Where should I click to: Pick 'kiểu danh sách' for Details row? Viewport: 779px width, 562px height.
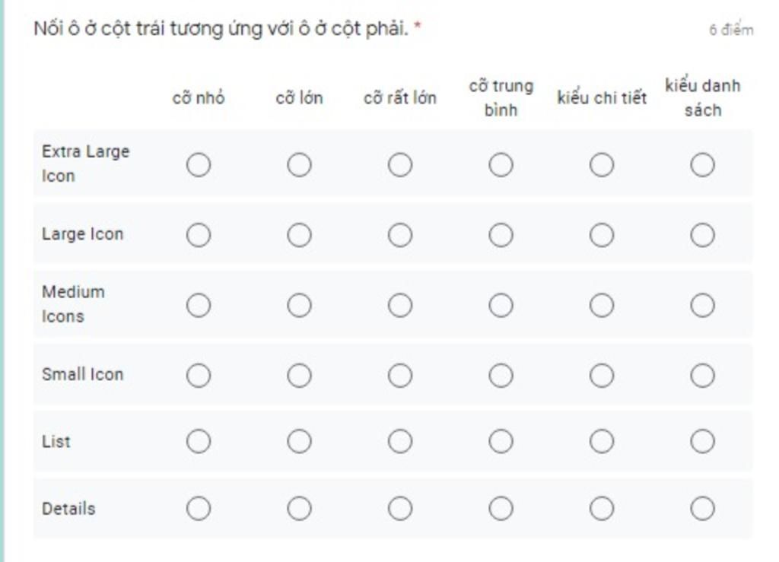pyautogui.click(x=702, y=508)
